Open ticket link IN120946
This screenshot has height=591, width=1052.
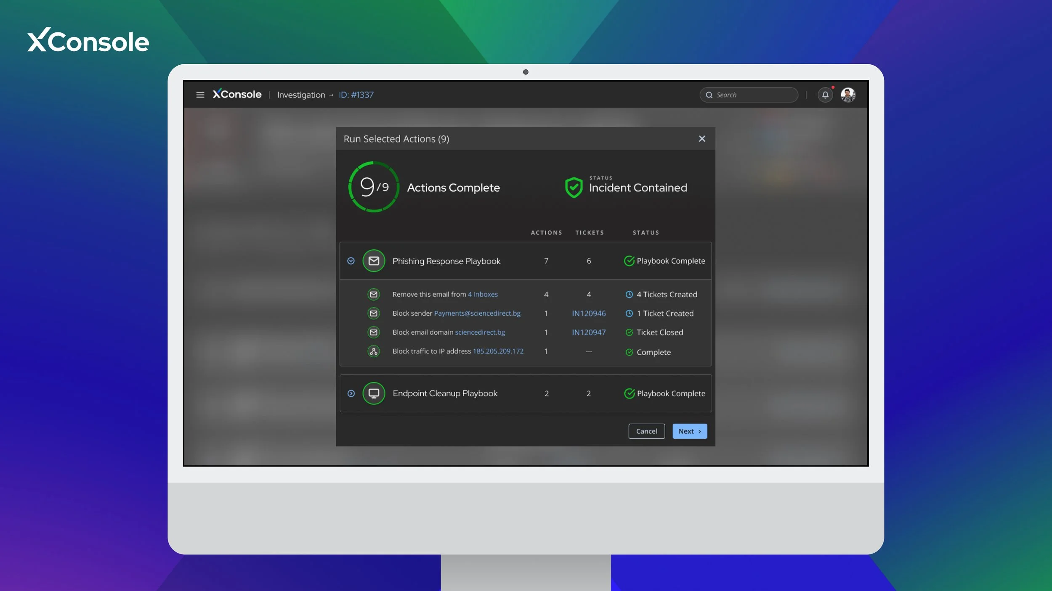(589, 314)
